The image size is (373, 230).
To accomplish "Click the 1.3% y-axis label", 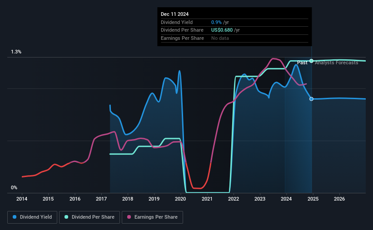I will (16, 52).
